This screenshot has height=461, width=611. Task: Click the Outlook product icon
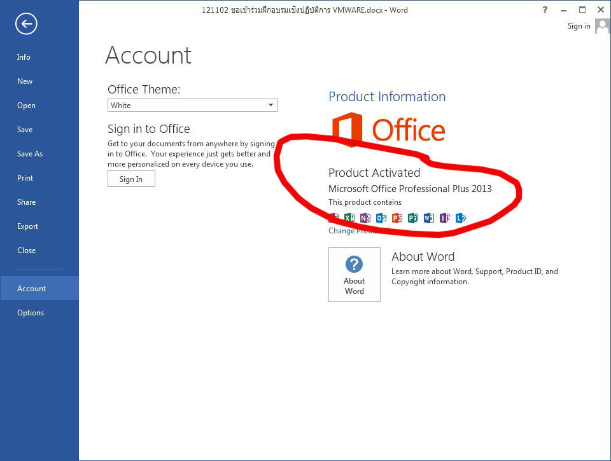tap(381, 217)
